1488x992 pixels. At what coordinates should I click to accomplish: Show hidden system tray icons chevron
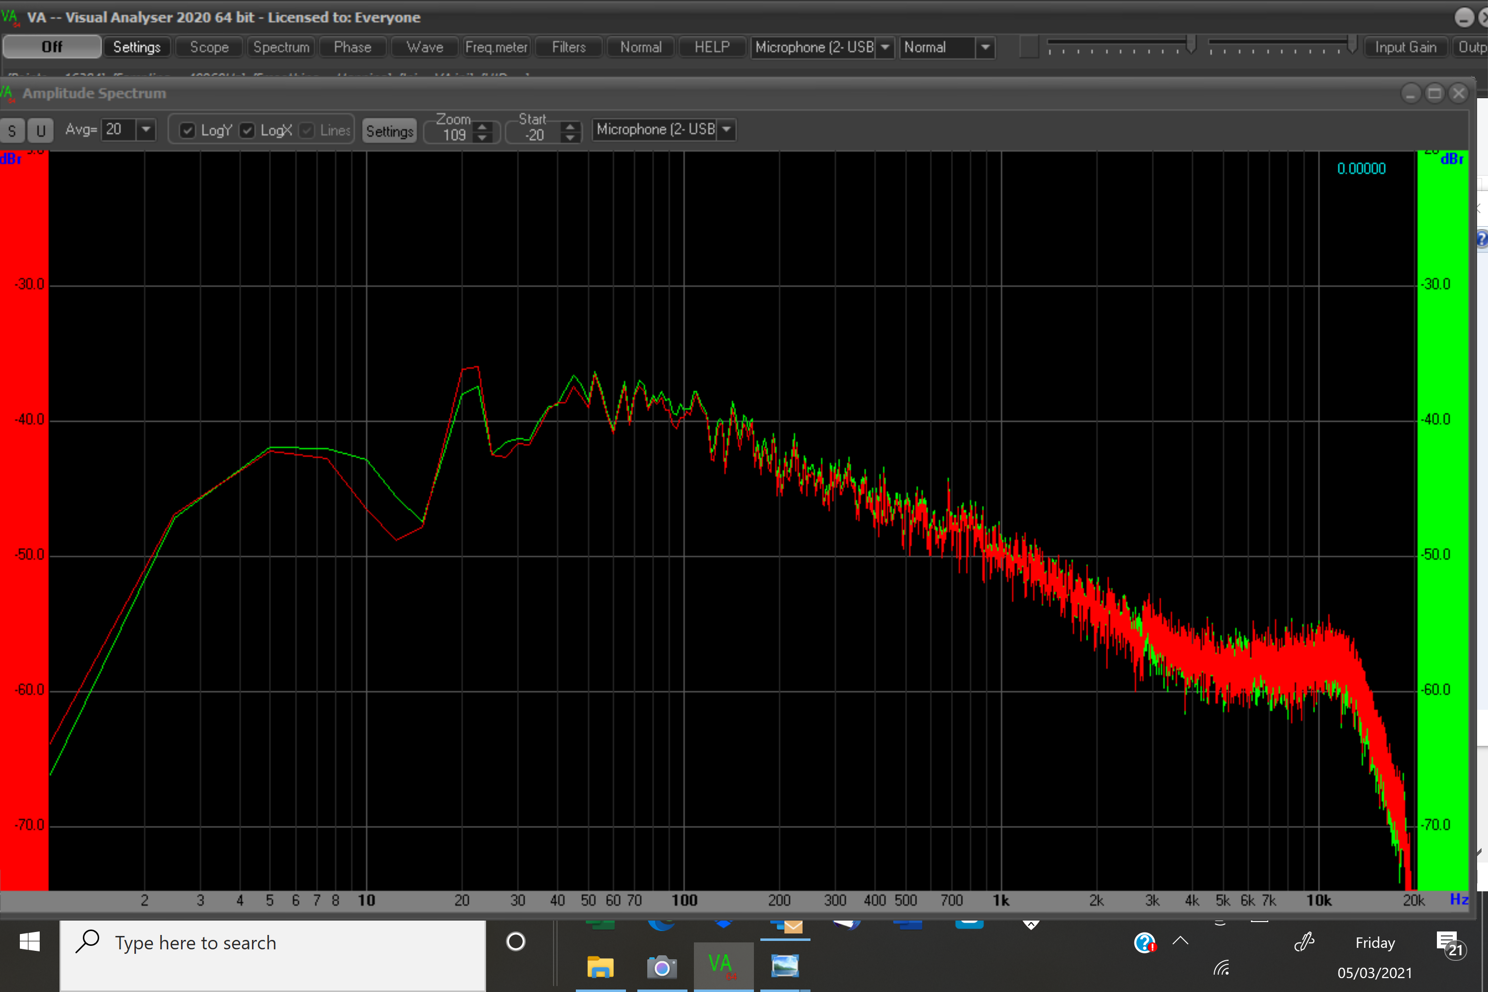click(x=1180, y=941)
